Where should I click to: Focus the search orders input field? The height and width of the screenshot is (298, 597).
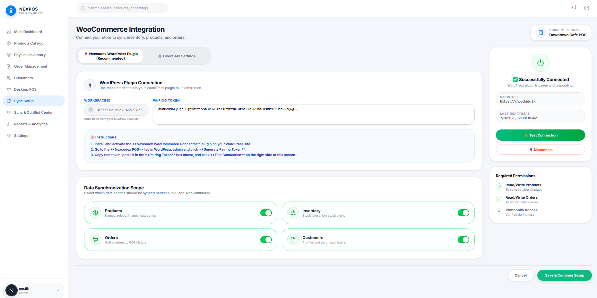(x=122, y=8)
